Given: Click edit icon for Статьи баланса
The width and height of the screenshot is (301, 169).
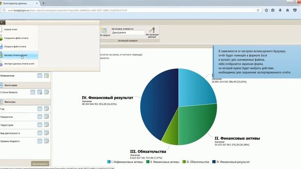Looking at the screenshot, I should [47, 92].
